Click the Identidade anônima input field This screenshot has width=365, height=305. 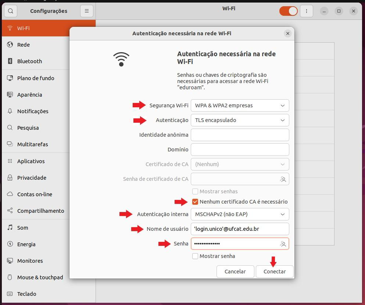pyautogui.click(x=240, y=135)
